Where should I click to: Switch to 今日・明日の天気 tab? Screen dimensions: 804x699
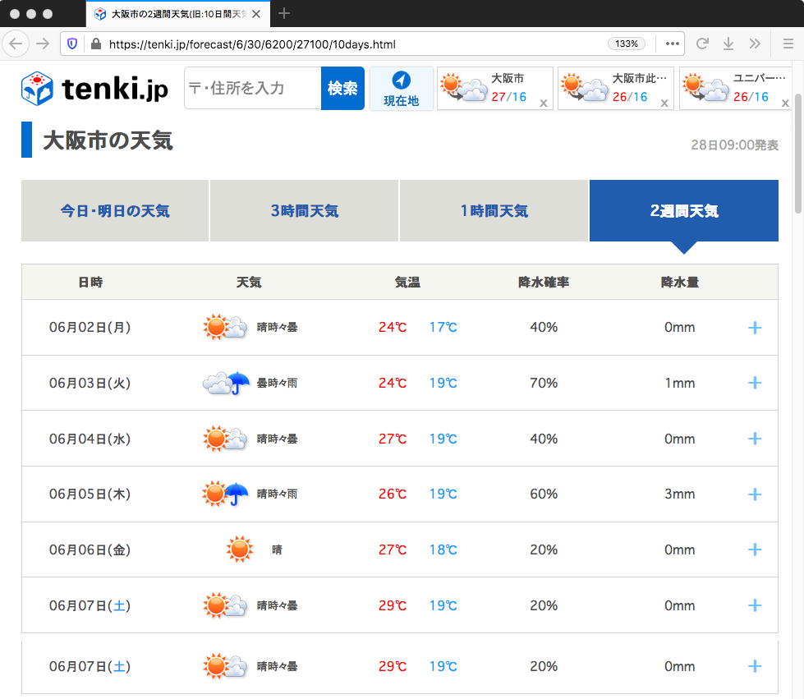click(115, 211)
